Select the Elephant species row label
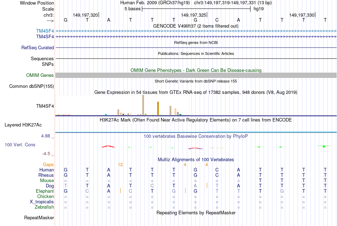The image size is (337, 226). coord(45,191)
